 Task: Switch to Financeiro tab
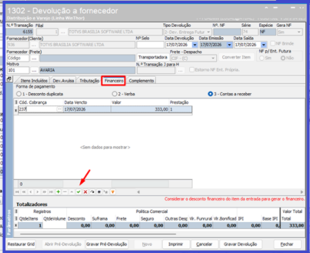coord(114,81)
